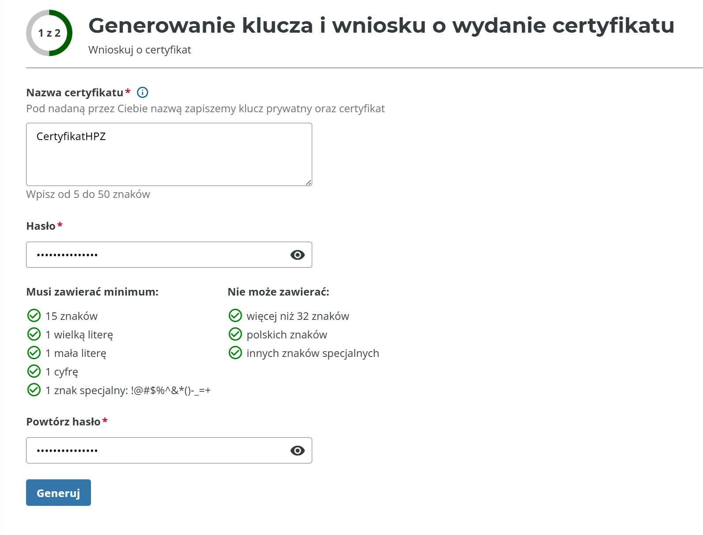Click checkmark beside więcej niż 32 znaków
Image resolution: width=703 pixels, height=535 pixels.
pos(235,316)
